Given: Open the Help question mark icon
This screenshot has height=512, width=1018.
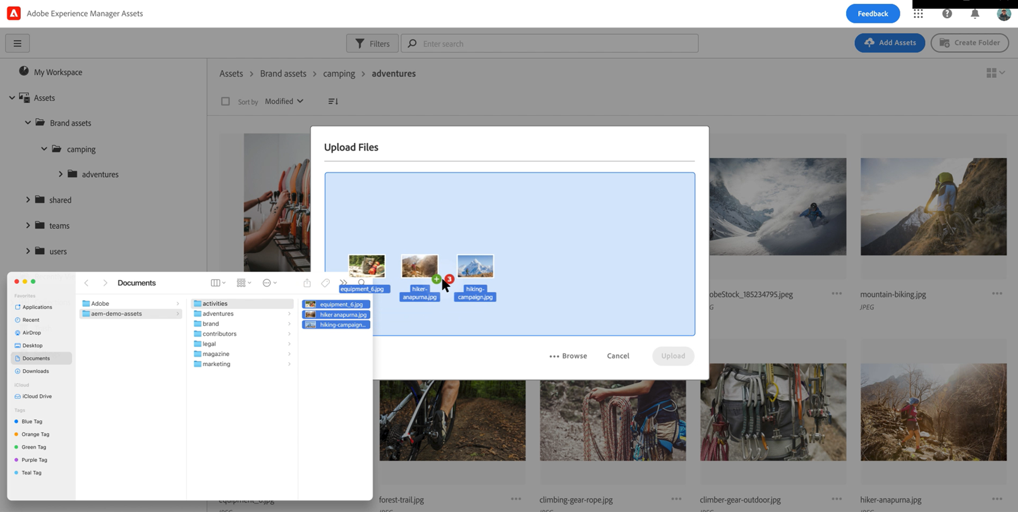Looking at the screenshot, I should pos(947,13).
